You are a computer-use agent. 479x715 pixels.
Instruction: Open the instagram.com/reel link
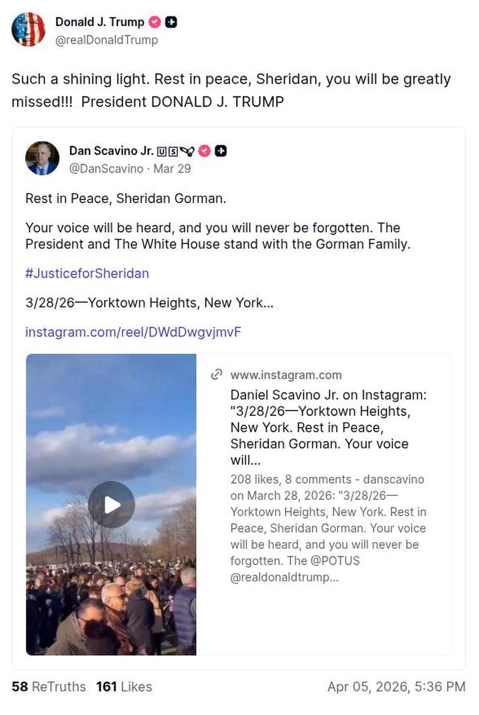pos(133,332)
